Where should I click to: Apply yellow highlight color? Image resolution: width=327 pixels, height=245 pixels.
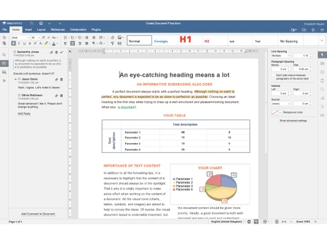click(46, 43)
